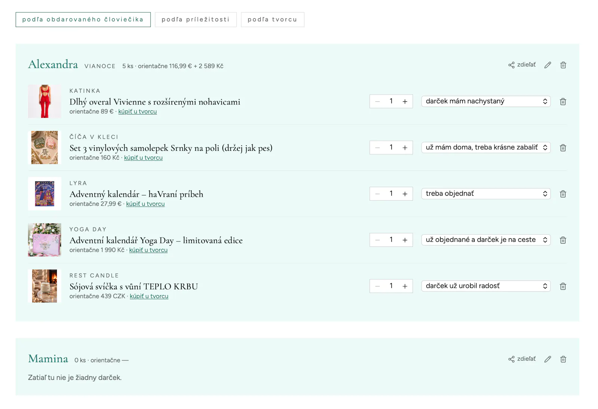Decrease quantity of Sójová svíčka
Screen dimensions: 598x409
click(377, 286)
